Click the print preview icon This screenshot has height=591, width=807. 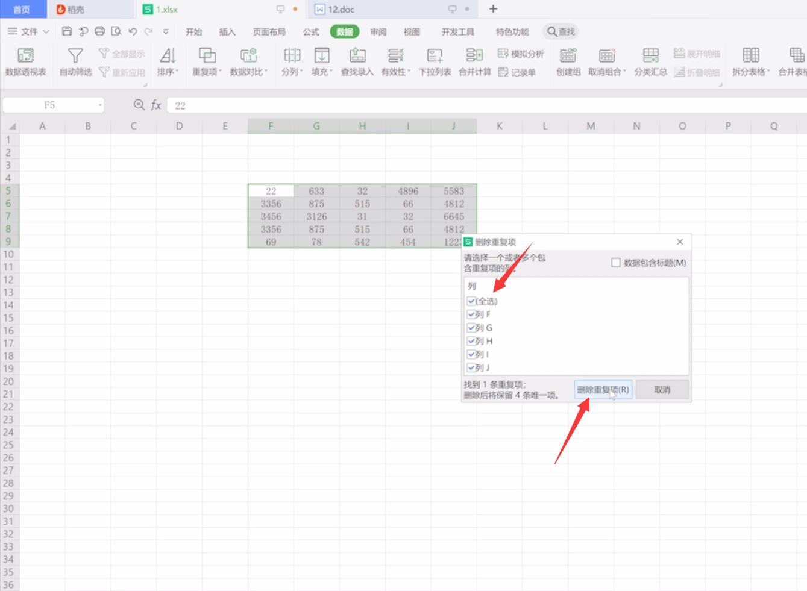(x=116, y=31)
